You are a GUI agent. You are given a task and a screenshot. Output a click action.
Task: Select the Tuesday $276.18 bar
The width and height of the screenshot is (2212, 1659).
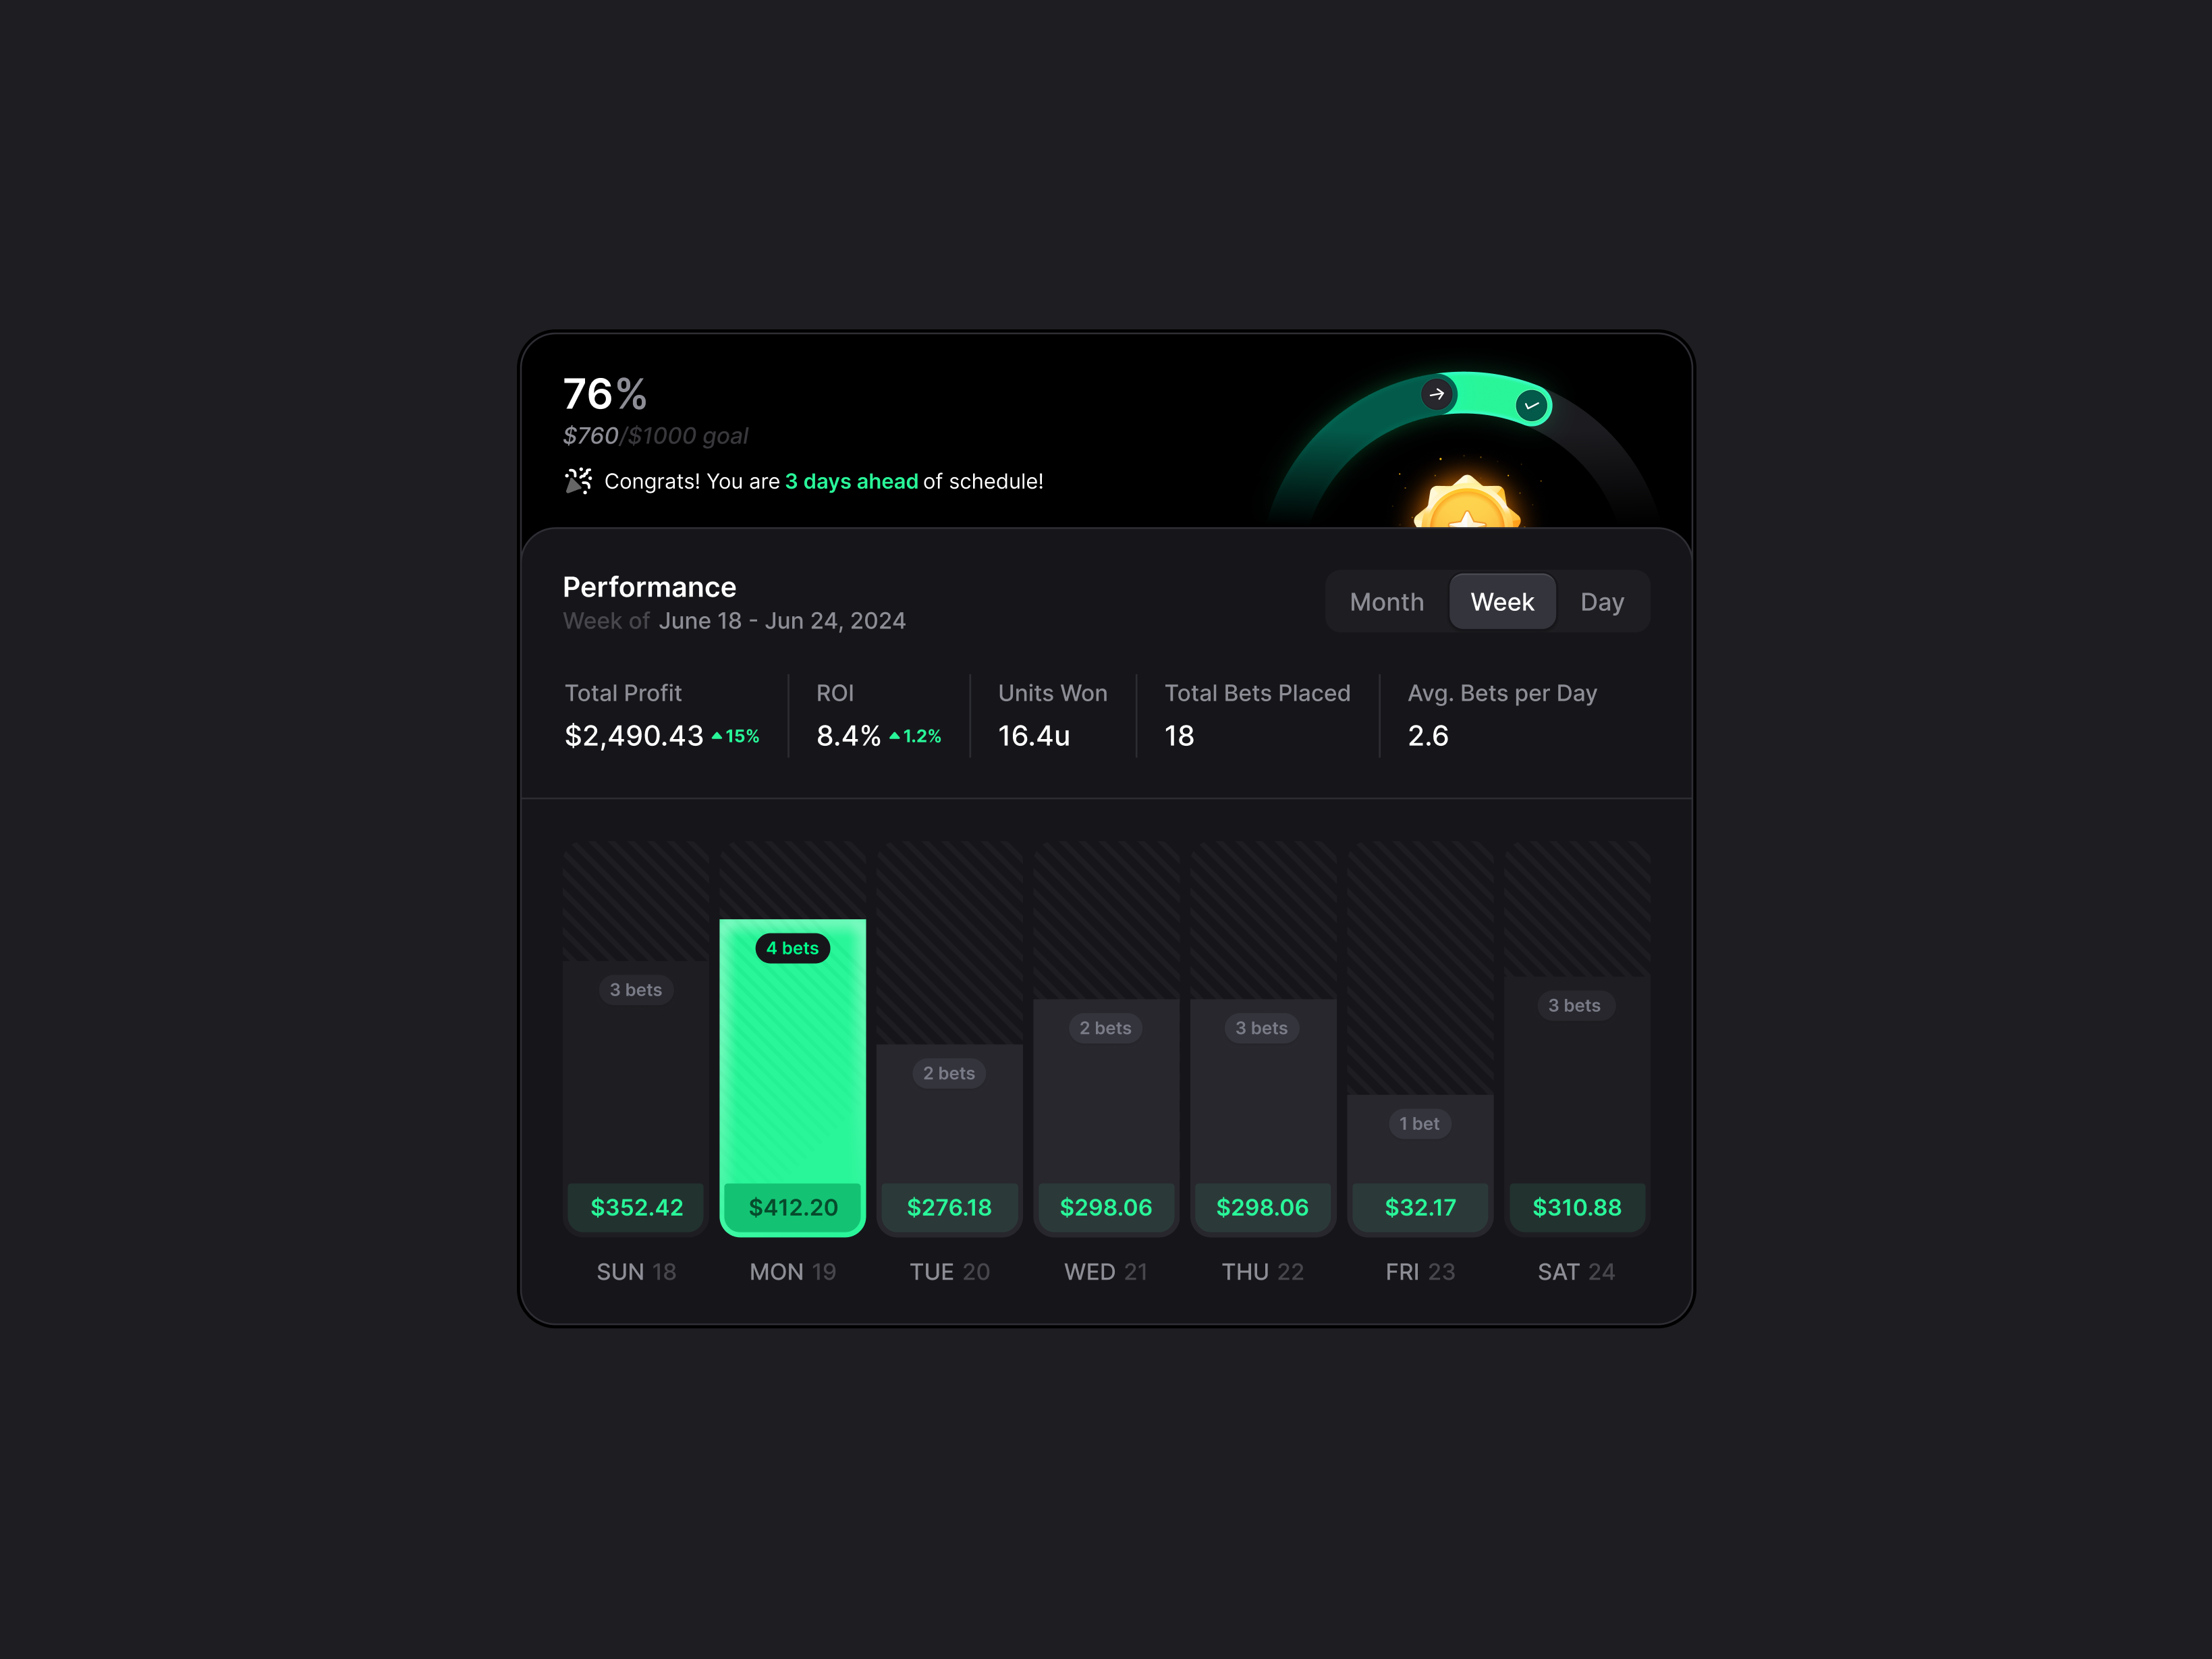949,1140
